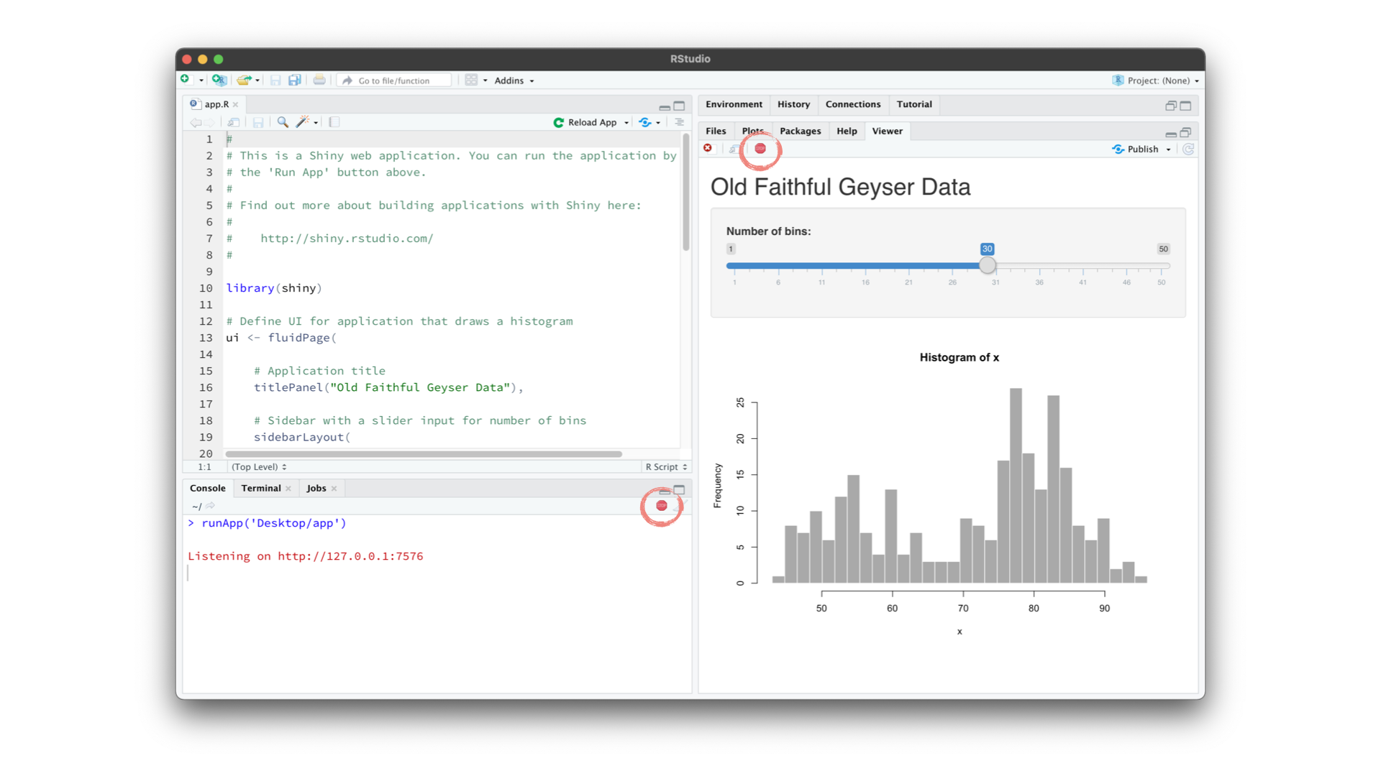Open the source editor's magnifying glass search icon
Viewport: 1381px width, 776px height.
(x=282, y=122)
